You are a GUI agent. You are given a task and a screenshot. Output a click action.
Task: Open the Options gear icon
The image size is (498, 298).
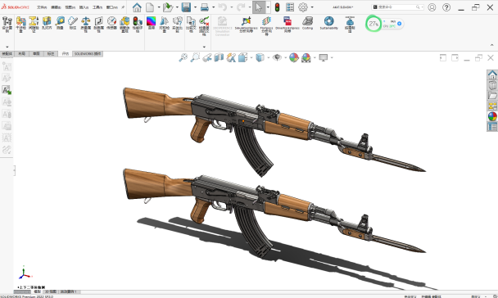(x=303, y=7)
